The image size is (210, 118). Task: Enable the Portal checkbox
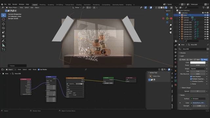coord(191,84)
